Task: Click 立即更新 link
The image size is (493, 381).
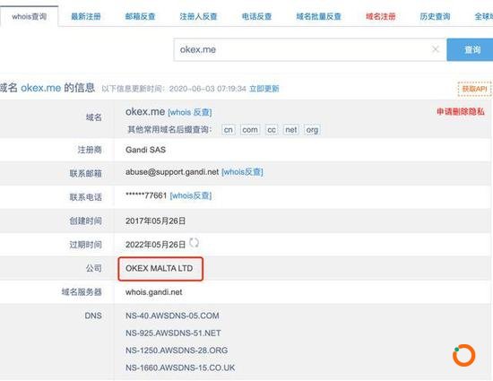Action: pyautogui.click(x=264, y=89)
